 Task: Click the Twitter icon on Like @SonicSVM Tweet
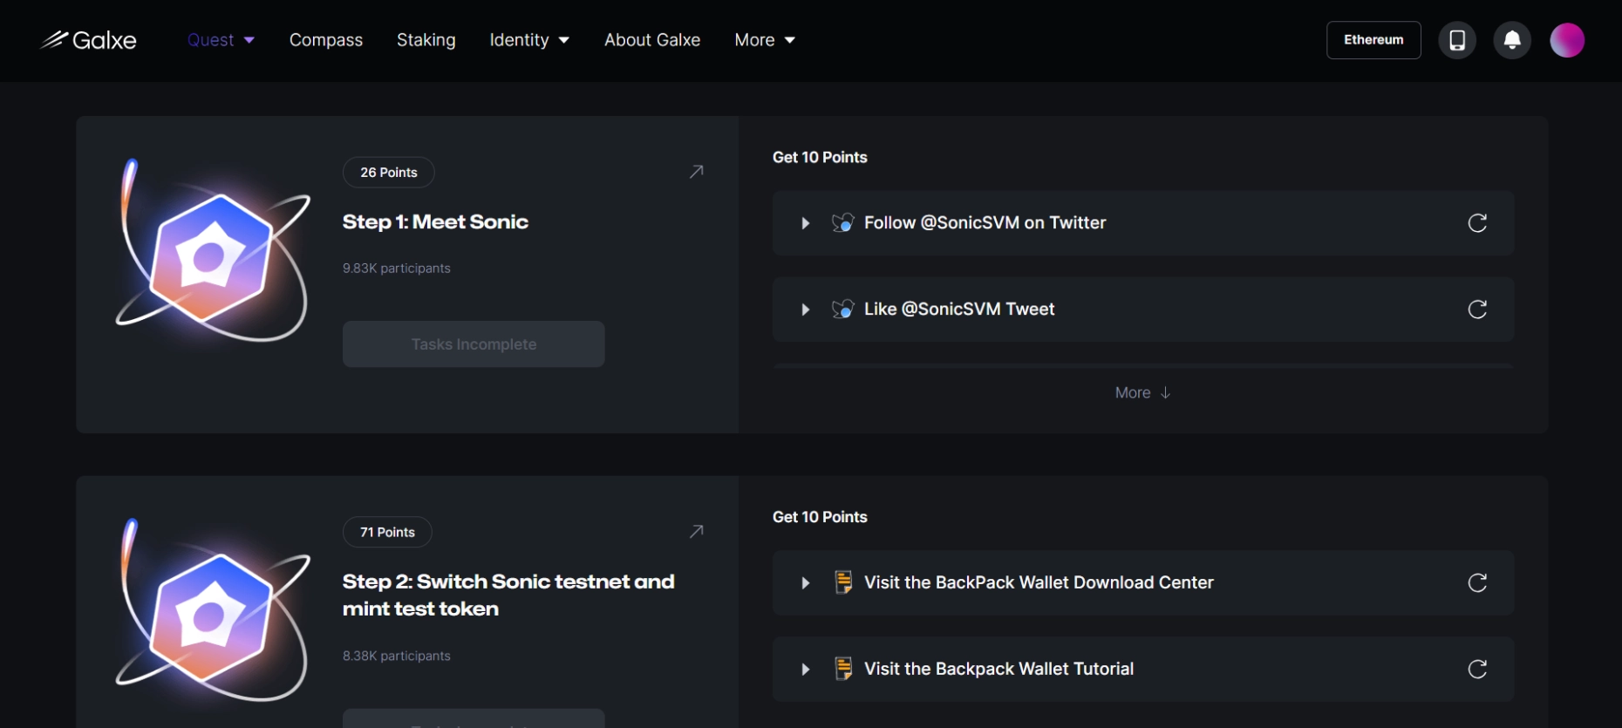(843, 310)
